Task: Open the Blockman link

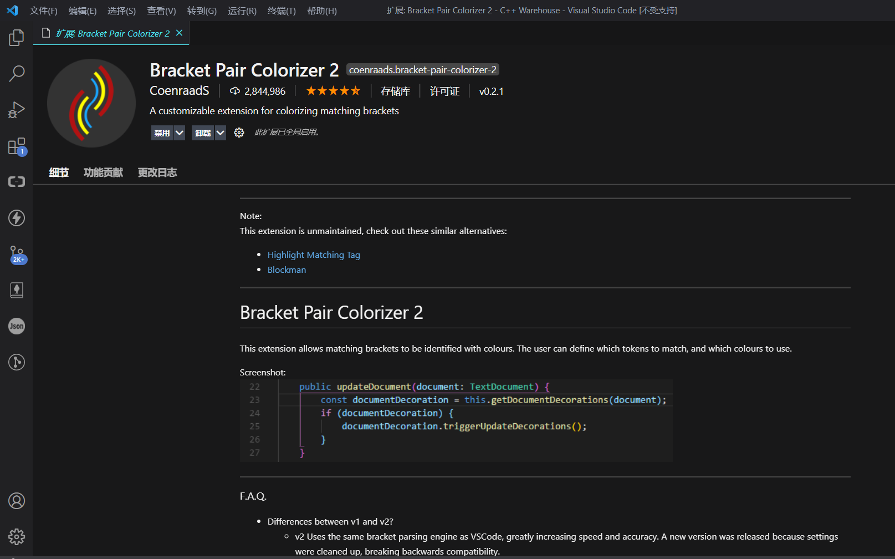Action: click(x=287, y=270)
